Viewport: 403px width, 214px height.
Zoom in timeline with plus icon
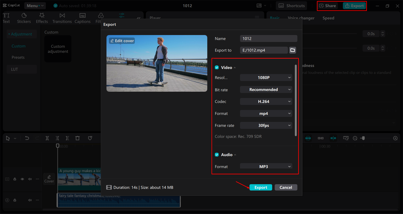point(395,138)
